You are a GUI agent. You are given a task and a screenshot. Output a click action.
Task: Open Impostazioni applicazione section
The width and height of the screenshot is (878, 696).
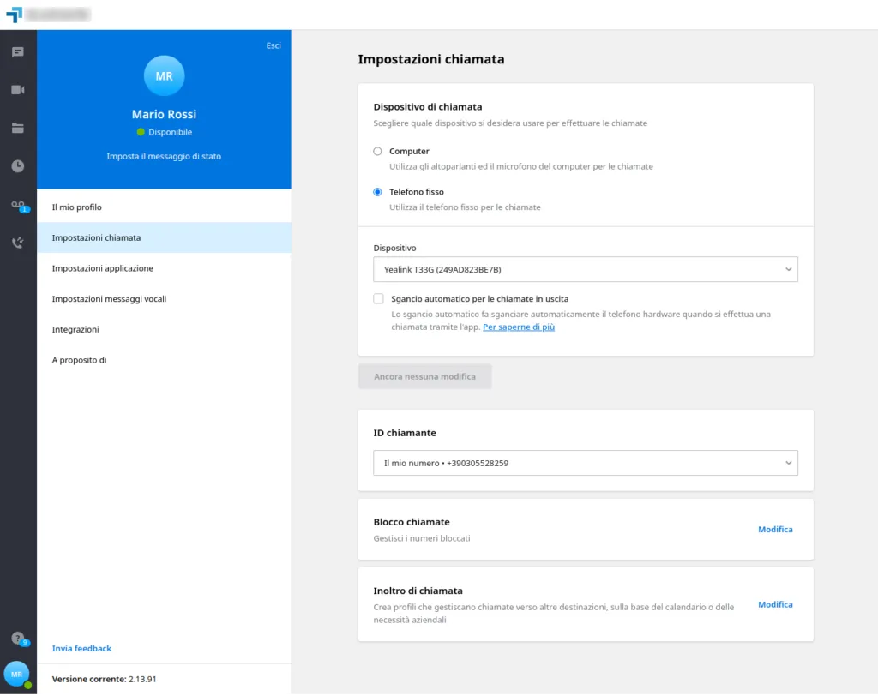click(x=164, y=268)
